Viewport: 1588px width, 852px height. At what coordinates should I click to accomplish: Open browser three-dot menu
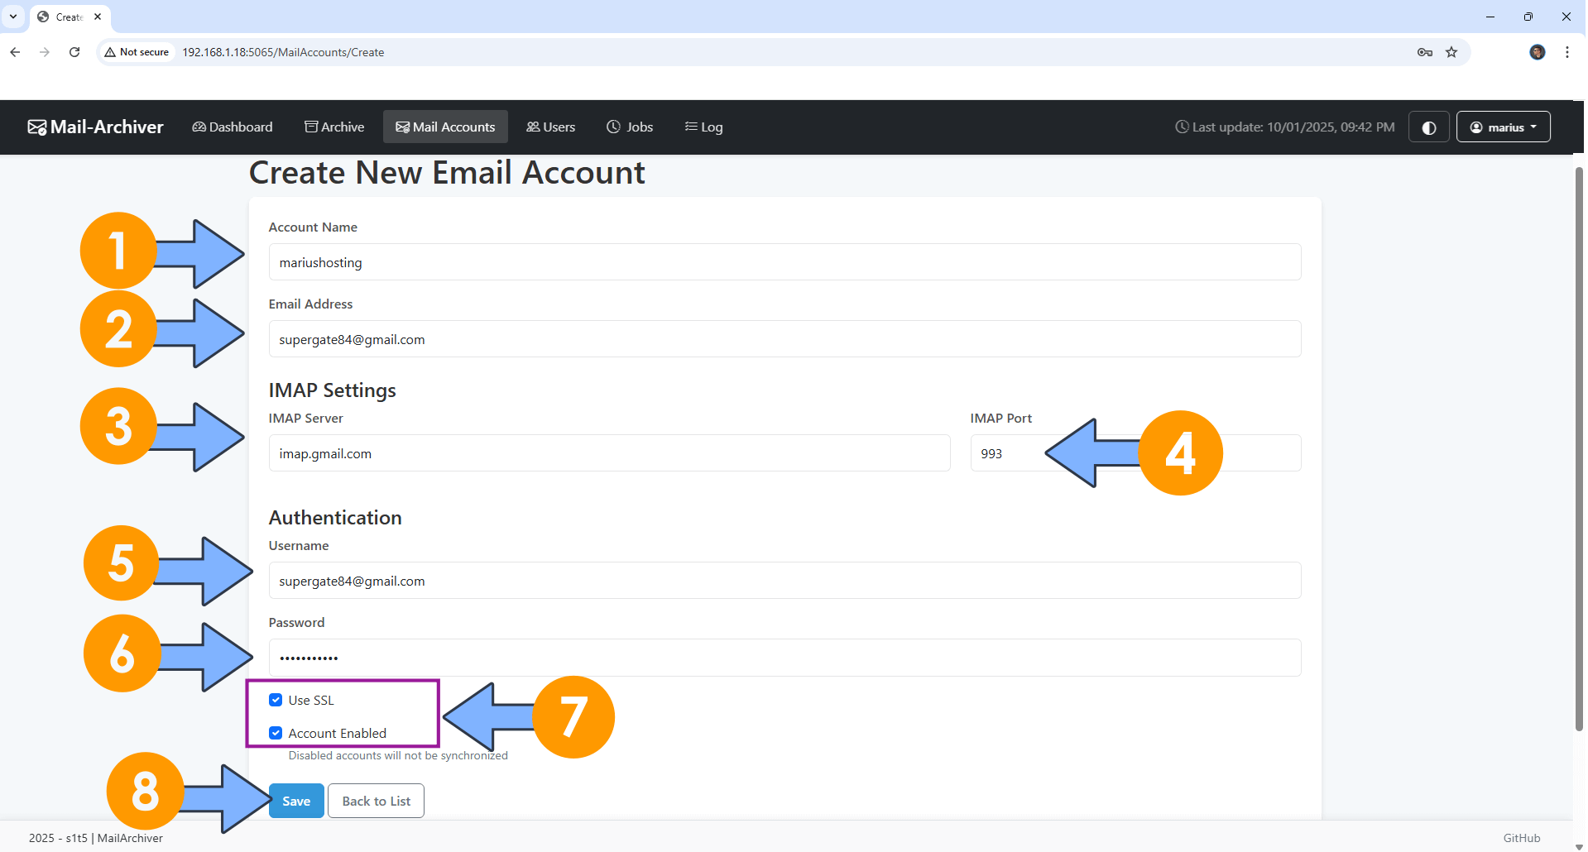[x=1567, y=52]
